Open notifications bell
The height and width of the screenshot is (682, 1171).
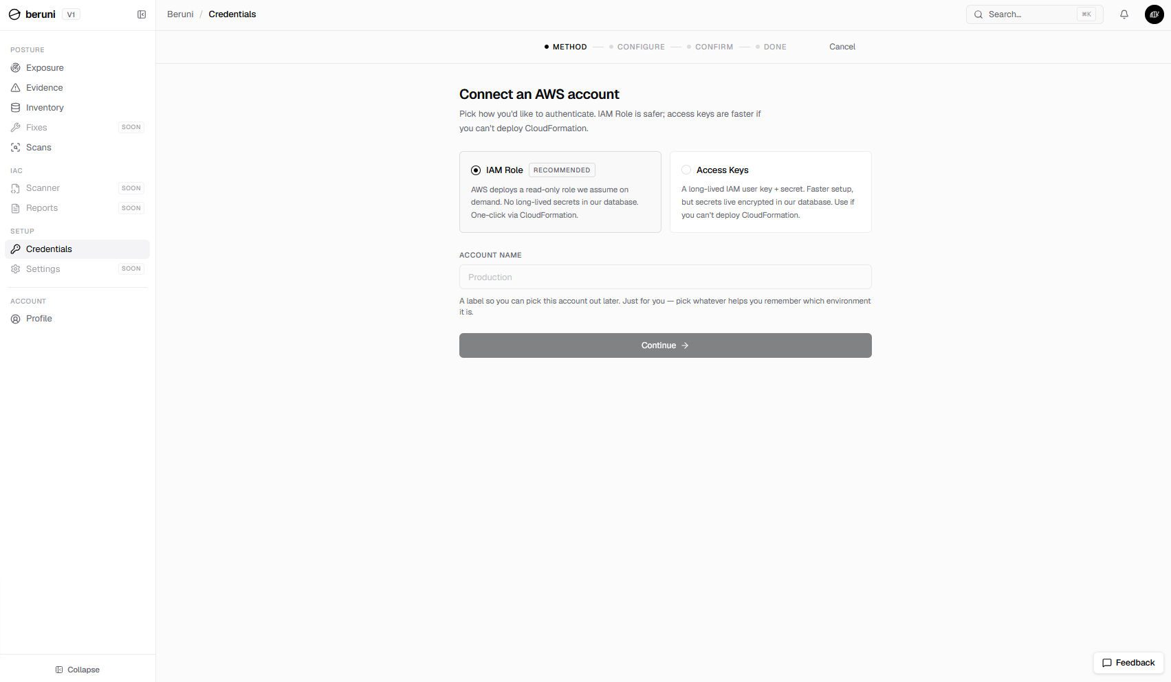click(1124, 14)
